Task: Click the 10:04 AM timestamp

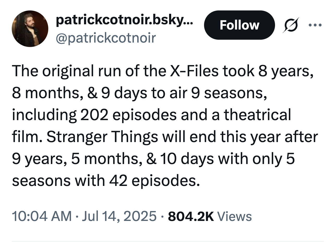Action: pyautogui.click(x=41, y=216)
